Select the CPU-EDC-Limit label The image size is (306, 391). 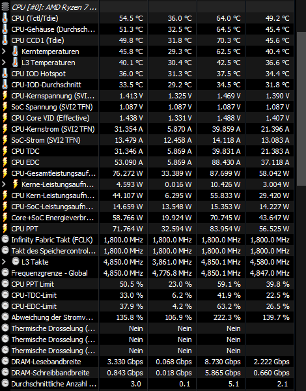coord(34,306)
